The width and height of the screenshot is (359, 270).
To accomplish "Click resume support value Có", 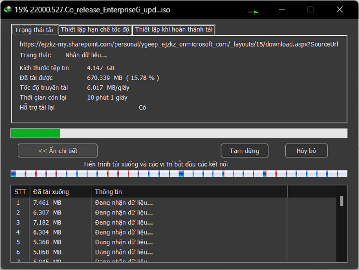I will pos(142,108).
